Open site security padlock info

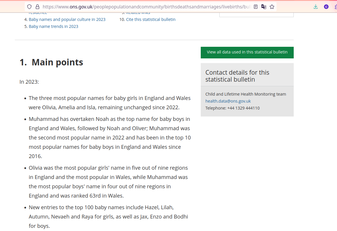[x=37, y=7]
